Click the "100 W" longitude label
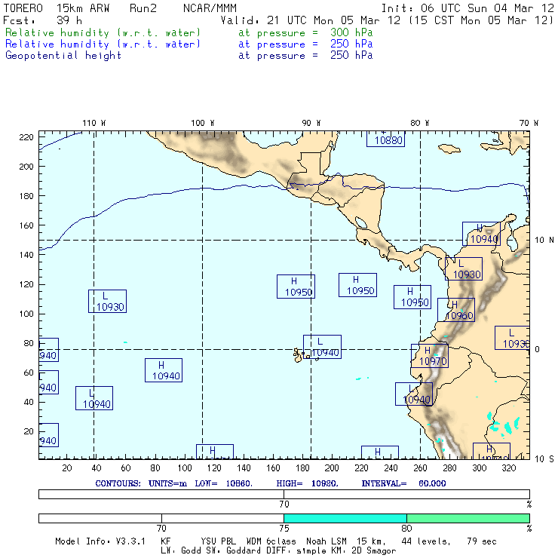The image size is (558, 558). click(203, 123)
